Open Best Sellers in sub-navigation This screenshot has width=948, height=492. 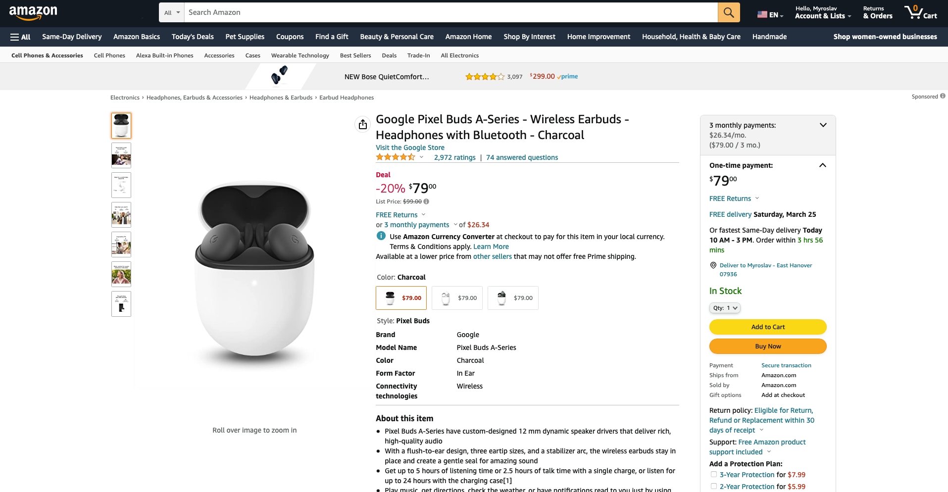pos(355,55)
